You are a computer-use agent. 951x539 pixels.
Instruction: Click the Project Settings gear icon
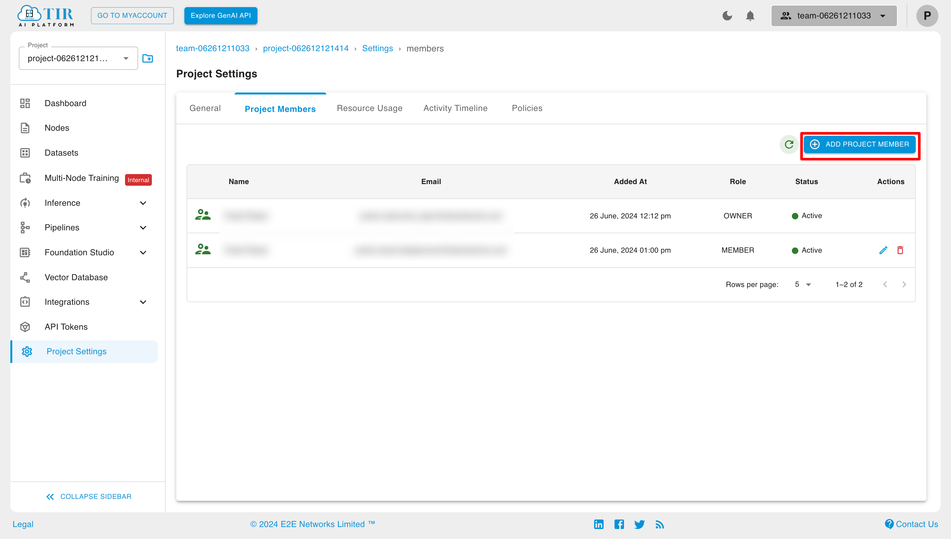pyautogui.click(x=27, y=352)
